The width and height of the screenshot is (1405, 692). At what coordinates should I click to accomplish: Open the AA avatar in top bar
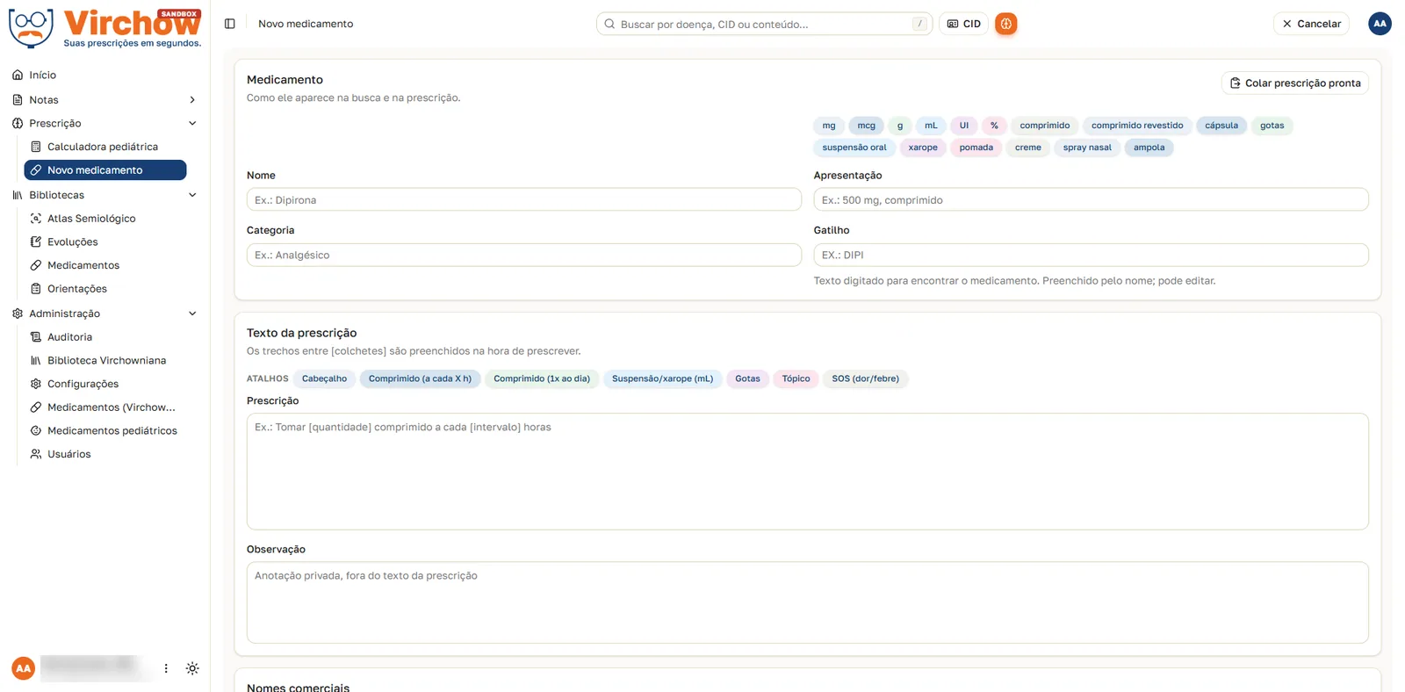[x=1380, y=24]
